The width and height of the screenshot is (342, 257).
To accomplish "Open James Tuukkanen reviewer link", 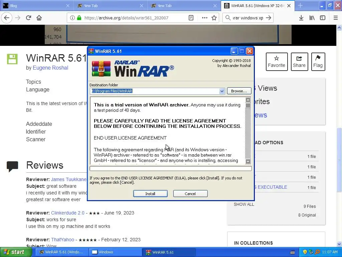I will 69,179.
